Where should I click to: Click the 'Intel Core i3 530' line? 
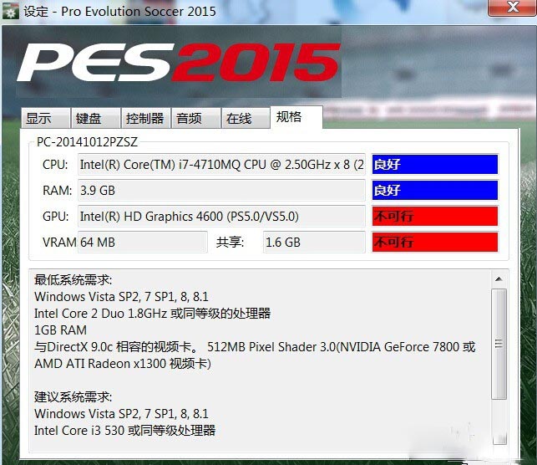tap(124, 431)
